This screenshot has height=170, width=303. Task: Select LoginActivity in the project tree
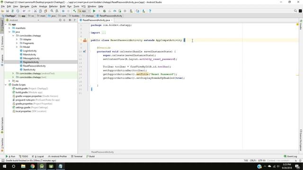(28, 51)
